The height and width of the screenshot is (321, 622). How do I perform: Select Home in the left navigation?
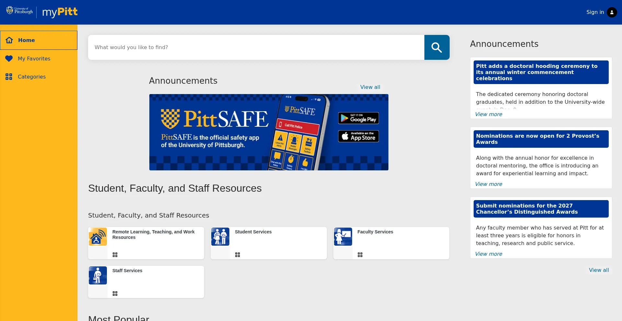pyautogui.click(x=39, y=40)
